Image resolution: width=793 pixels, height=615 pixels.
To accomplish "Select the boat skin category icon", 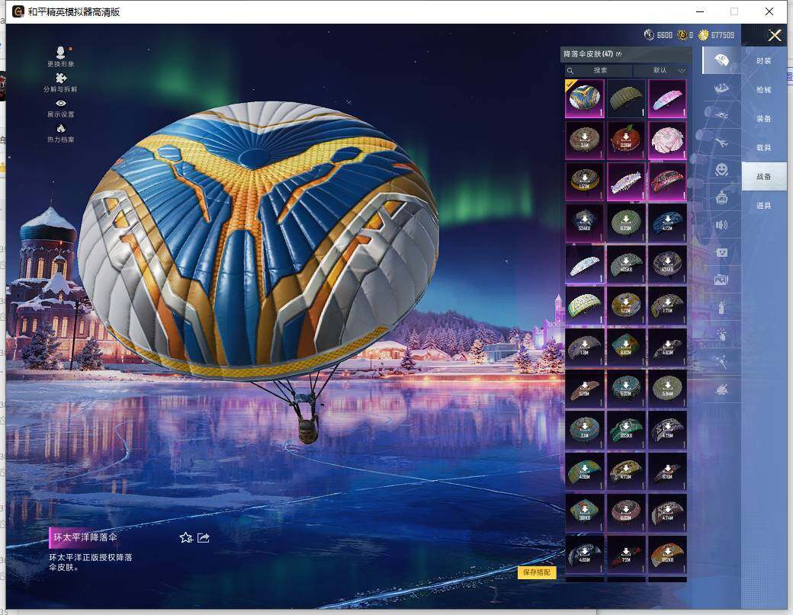I will (721, 88).
